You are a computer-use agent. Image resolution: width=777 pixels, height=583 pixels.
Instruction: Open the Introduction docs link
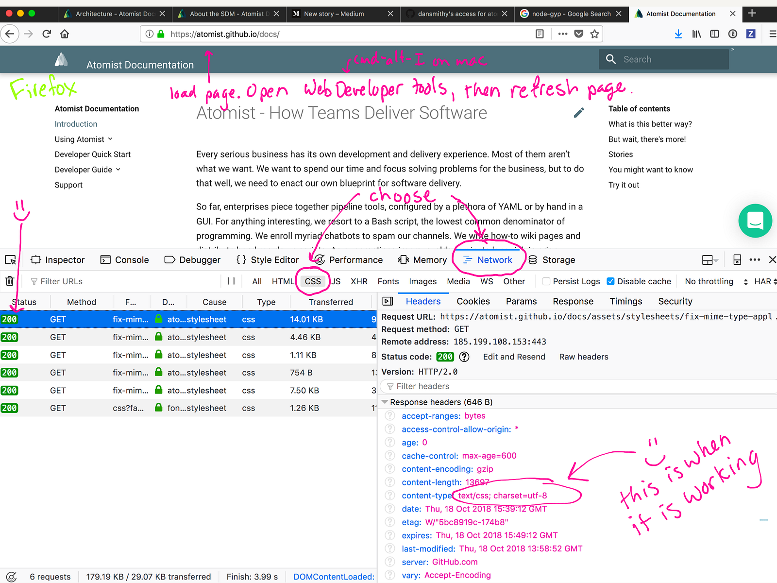(x=76, y=124)
